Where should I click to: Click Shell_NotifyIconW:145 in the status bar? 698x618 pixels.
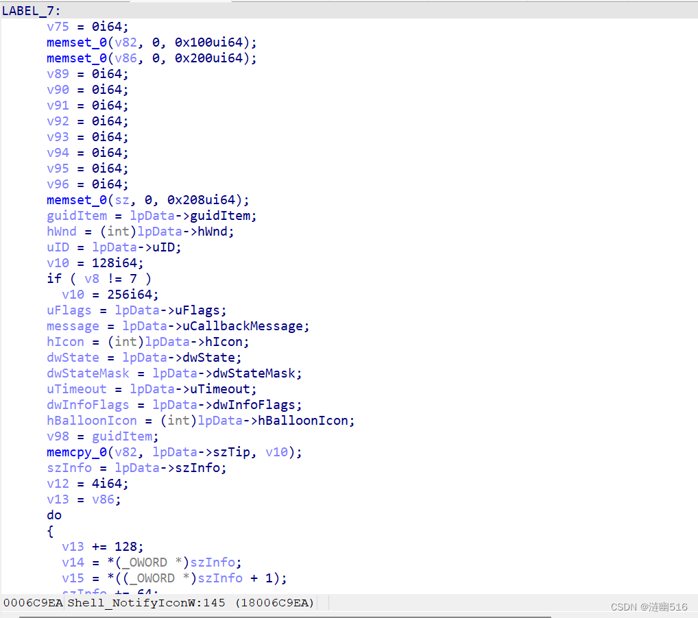(146, 604)
